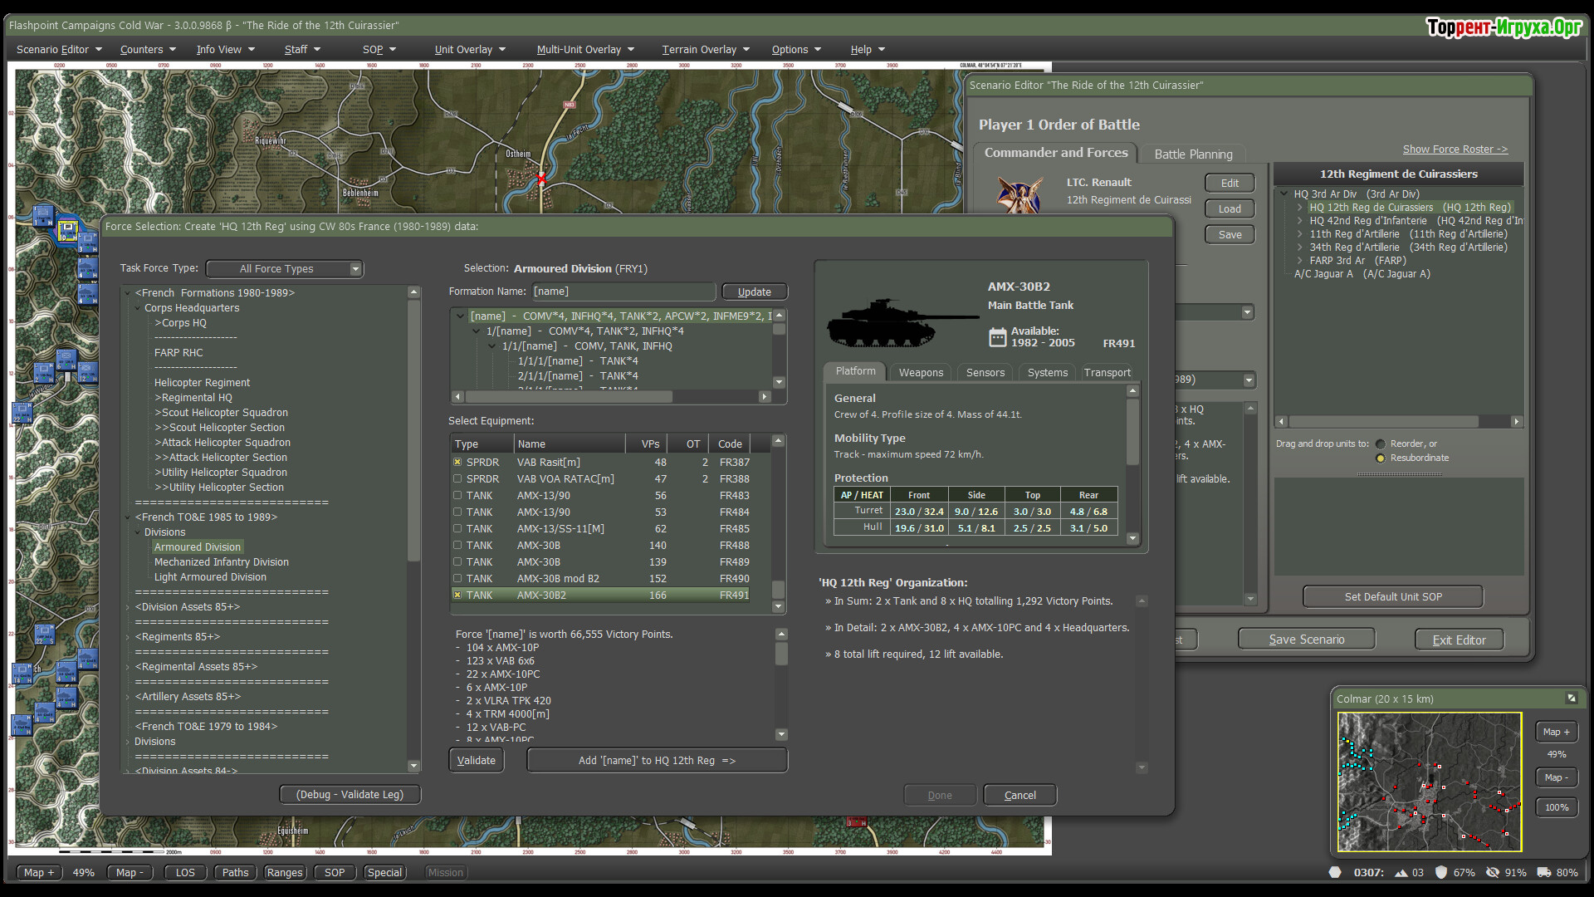The image size is (1594, 897).
Task: Click the commander portrait emblem
Action: 1019,196
